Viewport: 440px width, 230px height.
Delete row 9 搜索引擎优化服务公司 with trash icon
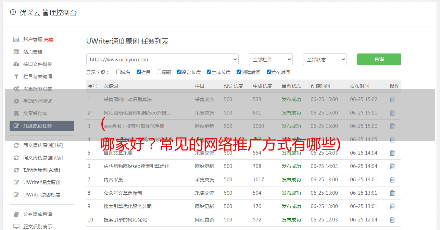tap(392, 206)
